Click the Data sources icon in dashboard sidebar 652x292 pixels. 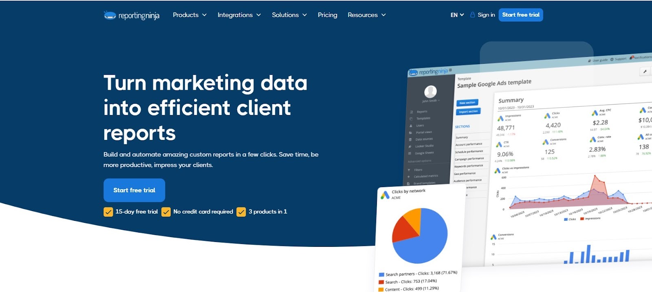[x=410, y=139]
